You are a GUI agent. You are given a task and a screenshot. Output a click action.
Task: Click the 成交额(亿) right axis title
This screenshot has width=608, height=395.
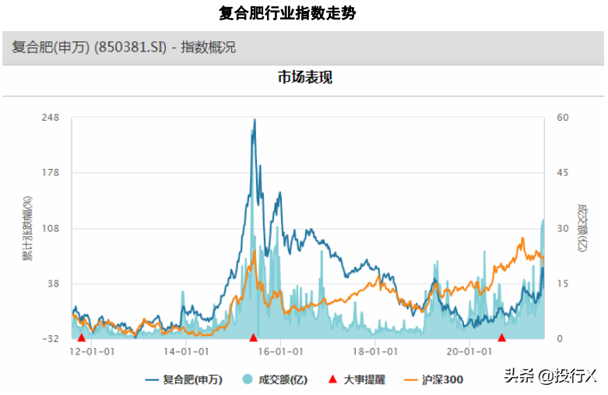click(583, 227)
